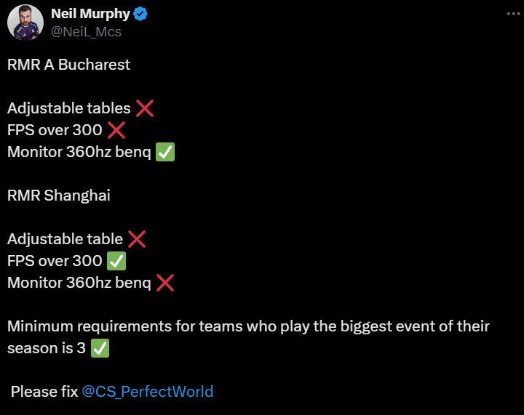The height and width of the screenshot is (415, 524).
Task: Click red cross beside Shanghai Monitor 360hz benq
Action: click(165, 283)
